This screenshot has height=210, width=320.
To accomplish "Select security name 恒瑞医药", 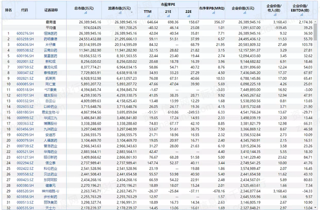I will [50, 33].
